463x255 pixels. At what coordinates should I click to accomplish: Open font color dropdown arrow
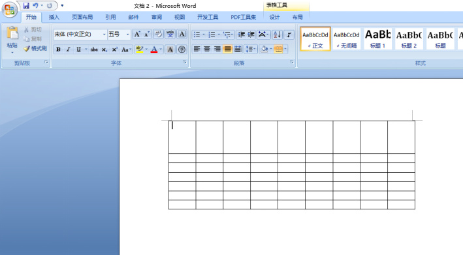click(161, 50)
